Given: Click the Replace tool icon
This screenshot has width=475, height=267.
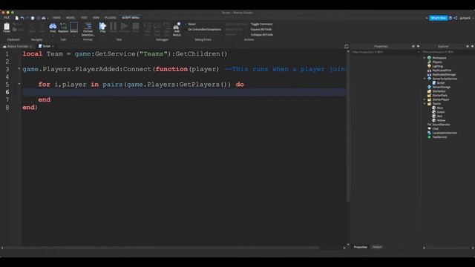Looking at the screenshot, I should pyautogui.click(x=63, y=27).
